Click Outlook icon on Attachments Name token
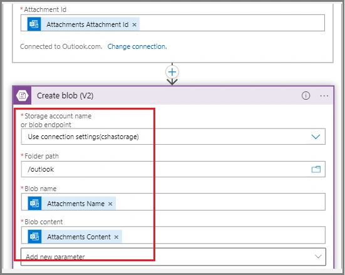The width and height of the screenshot is (345, 275). pos(34,203)
